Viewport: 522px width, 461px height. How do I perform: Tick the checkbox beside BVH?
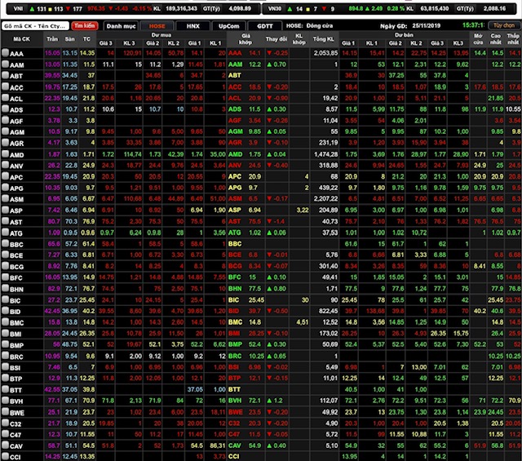(5, 401)
